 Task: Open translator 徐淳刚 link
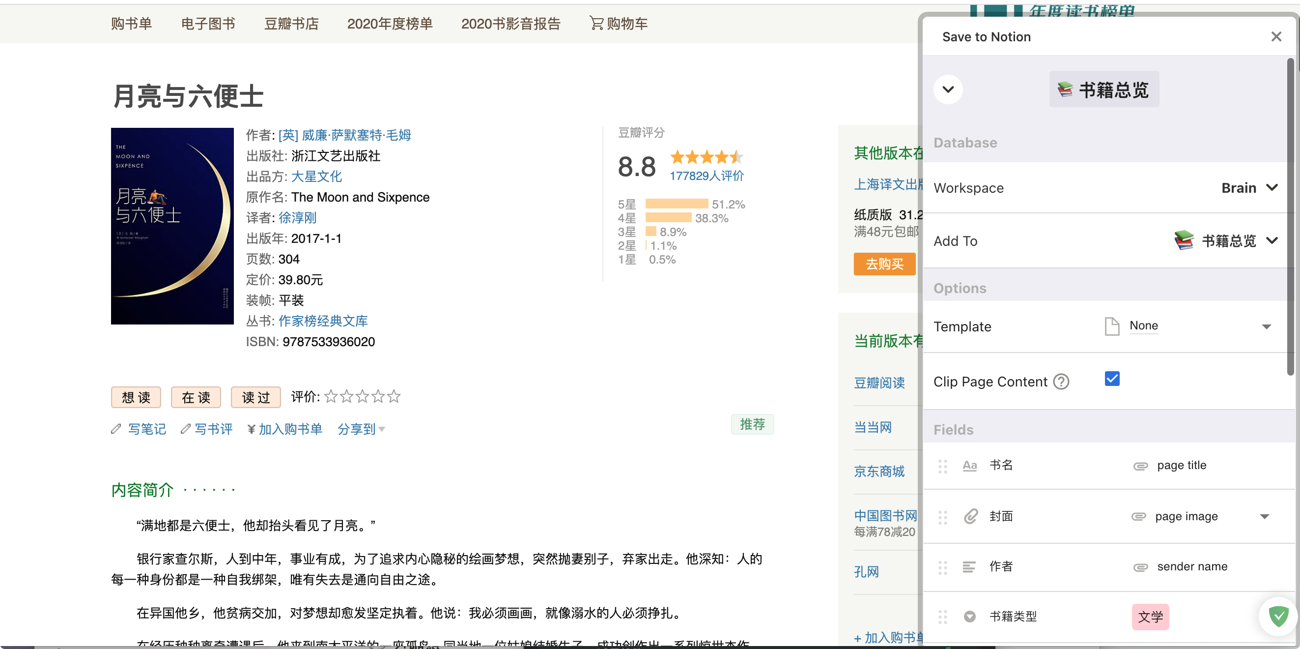click(x=297, y=218)
